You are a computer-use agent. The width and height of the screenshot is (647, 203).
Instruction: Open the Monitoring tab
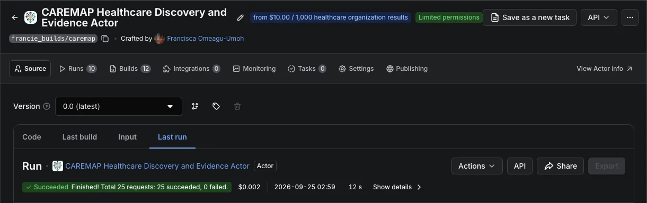point(254,69)
